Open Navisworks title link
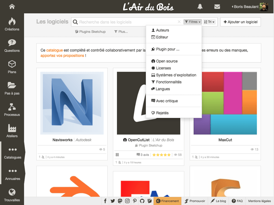This screenshot has width=274, height=205. 62,140
